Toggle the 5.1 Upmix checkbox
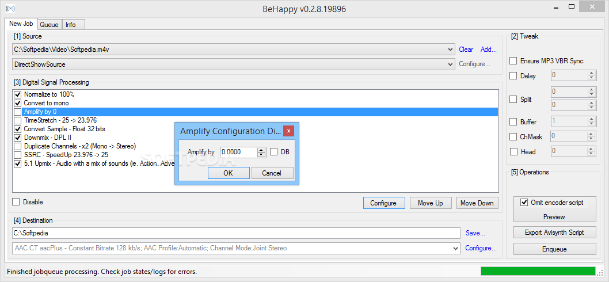The width and height of the screenshot is (609, 282). (x=17, y=163)
